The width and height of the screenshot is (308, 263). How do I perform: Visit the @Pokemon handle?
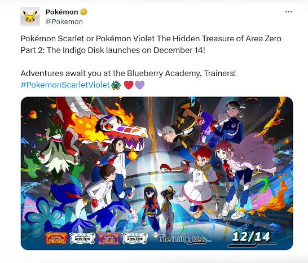click(x=64, y=21)
